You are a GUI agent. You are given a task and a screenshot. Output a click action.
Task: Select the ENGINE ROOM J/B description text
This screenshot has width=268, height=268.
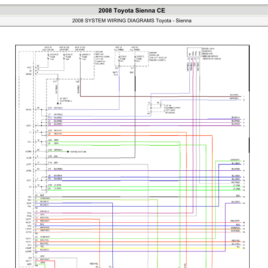coord(158,56)
